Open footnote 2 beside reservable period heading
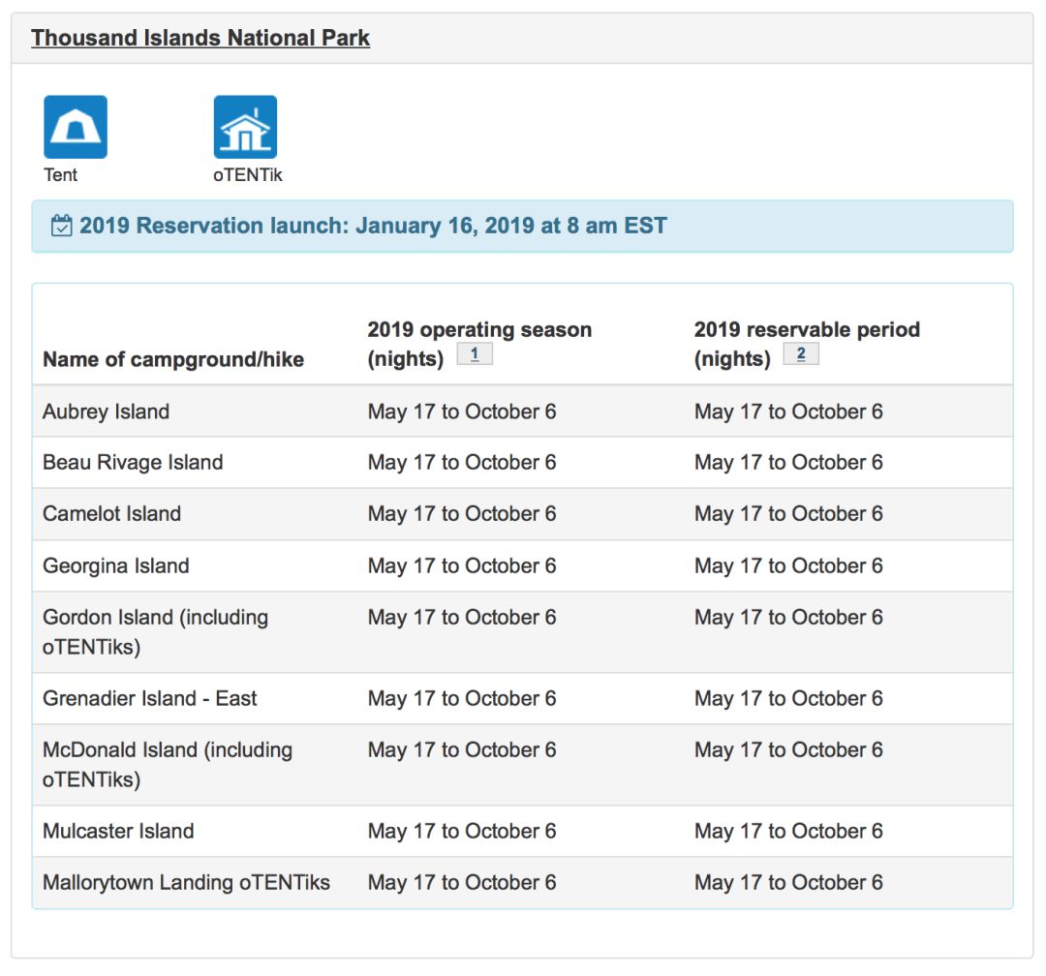The width and height of the screenshot is (1046, 976). click(x=801, y=353)
